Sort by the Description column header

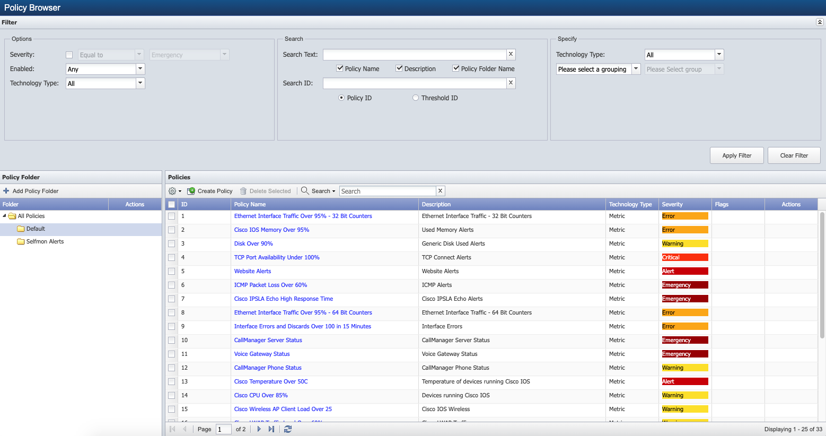[x=512, y=204]
